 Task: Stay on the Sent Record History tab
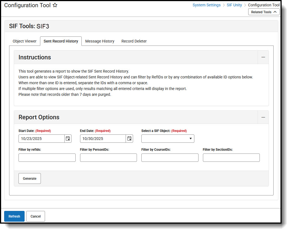(61, 41)
